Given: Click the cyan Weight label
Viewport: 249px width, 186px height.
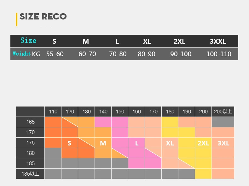Looking at the screenshot, I should (22, 54).
